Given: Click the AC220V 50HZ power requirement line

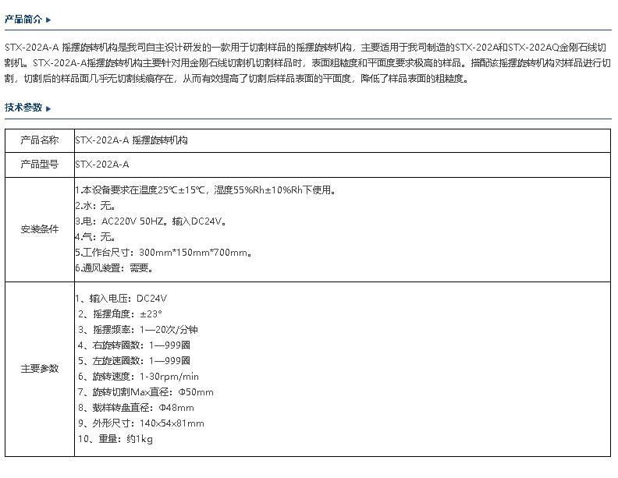Looking at the screenshot, I should [151, 221].
